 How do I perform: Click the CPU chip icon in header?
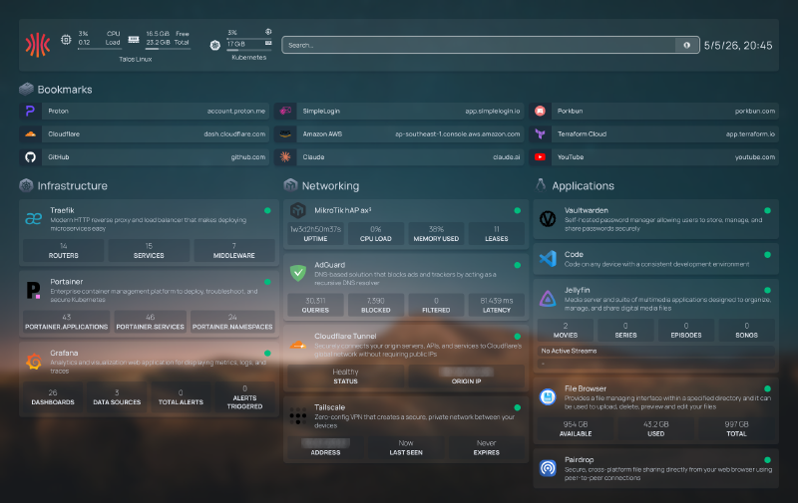point(66,39)
